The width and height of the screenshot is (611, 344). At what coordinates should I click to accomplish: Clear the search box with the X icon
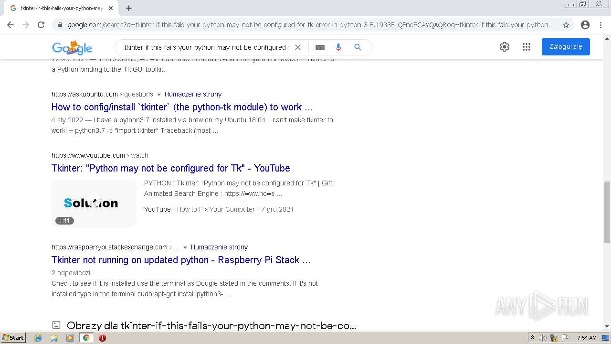point(298,47)
